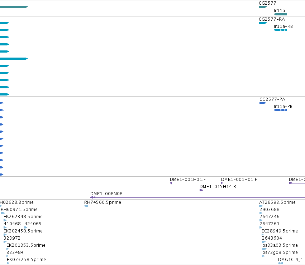
Task: Click the CG2577-PA protein feature
Action: tap(263, 103)
